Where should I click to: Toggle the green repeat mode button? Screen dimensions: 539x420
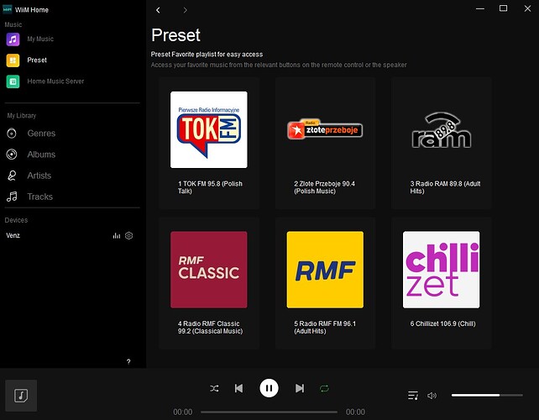click(x=324, y=389)
